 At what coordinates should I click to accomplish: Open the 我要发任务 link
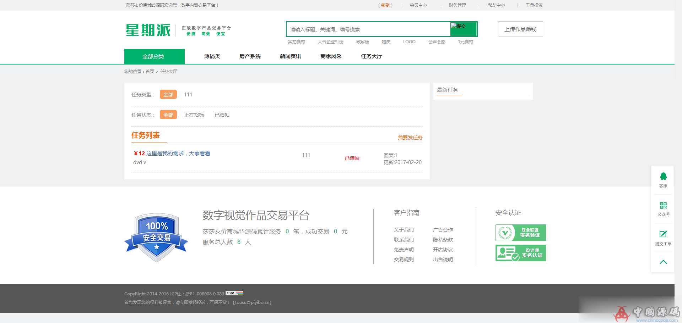coord(410,138)
